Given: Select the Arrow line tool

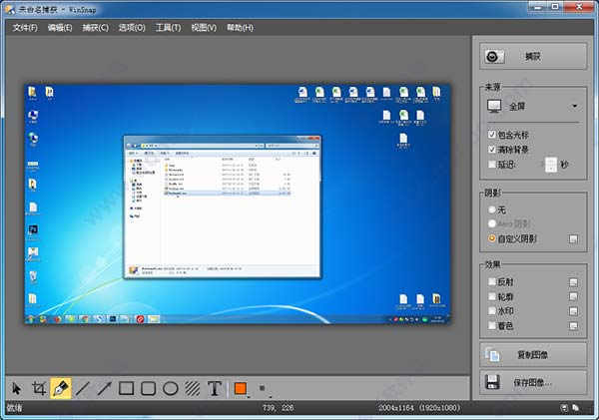Looking at the screenshot, I should point(104,389).
